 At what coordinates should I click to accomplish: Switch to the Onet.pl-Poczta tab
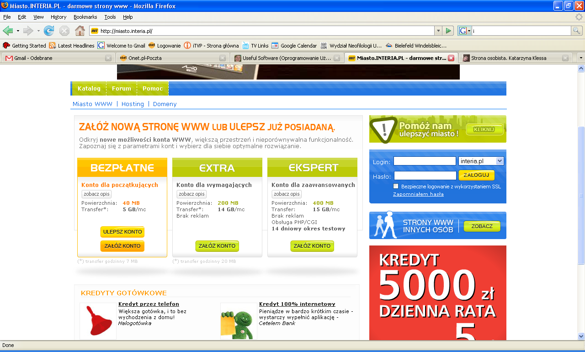172,58
